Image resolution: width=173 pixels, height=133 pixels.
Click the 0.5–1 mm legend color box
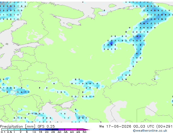coord(11,129)
